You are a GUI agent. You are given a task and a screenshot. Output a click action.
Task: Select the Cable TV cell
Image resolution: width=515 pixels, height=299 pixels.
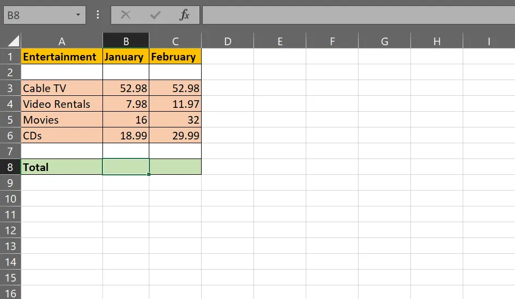click(62, 88)
